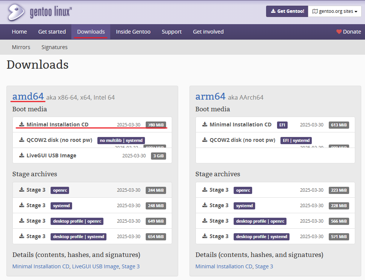Click the arm64 openrc badge
Screen dimensions: 365x280
tap(243, 190)
